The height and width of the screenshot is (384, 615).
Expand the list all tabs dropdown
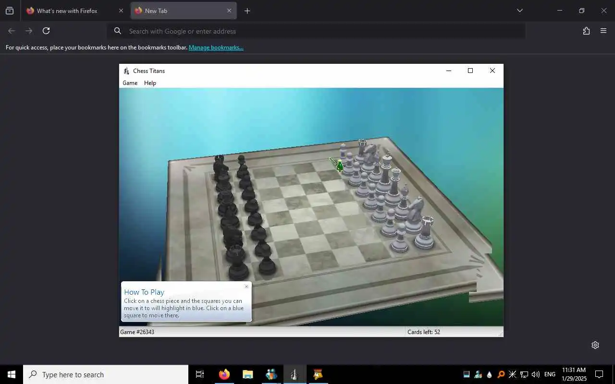(x=519, y=11)
